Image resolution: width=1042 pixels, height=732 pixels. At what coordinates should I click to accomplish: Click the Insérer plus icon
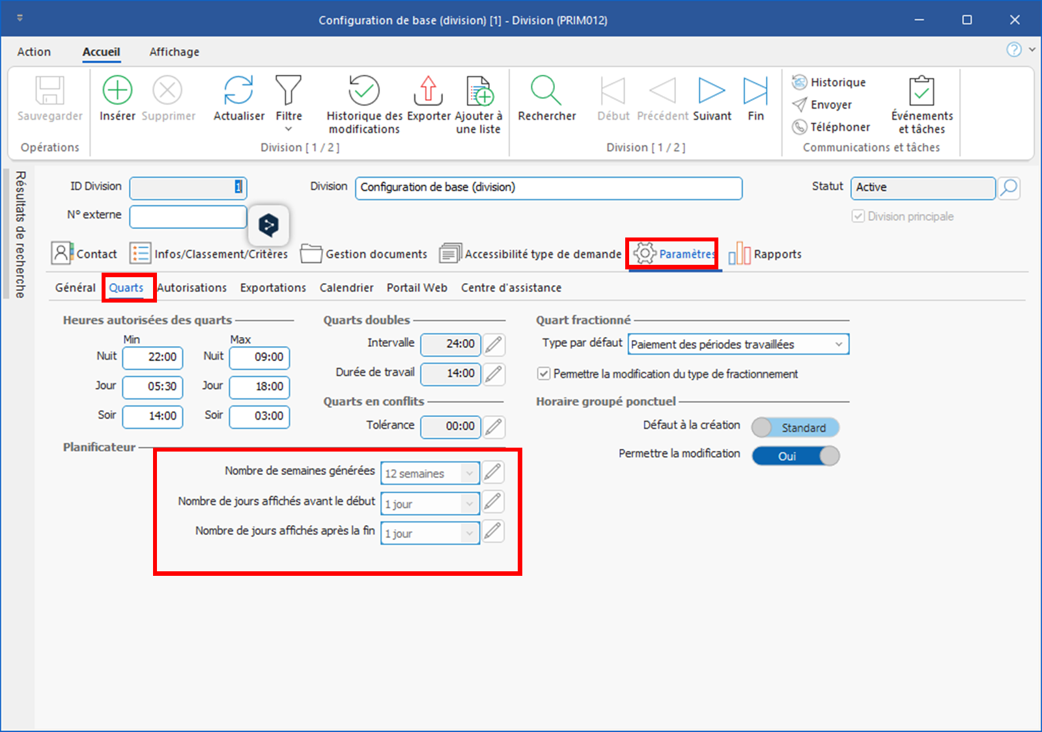point(117,90)
